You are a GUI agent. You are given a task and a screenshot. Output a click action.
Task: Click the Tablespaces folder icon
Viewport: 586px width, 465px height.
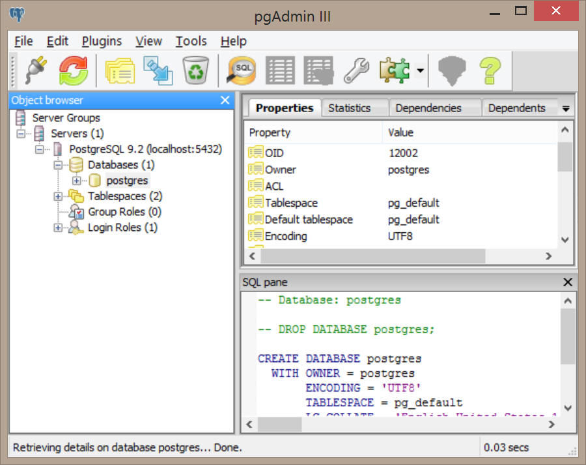tap(76, 196)
